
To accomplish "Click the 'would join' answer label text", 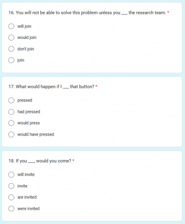I will click(27, 38).
